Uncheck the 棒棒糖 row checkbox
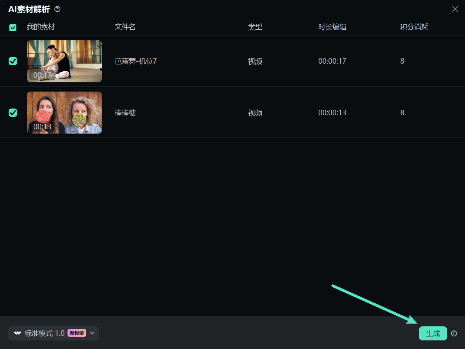This screenshot has height=349, width=465. (x=13, y=113)
